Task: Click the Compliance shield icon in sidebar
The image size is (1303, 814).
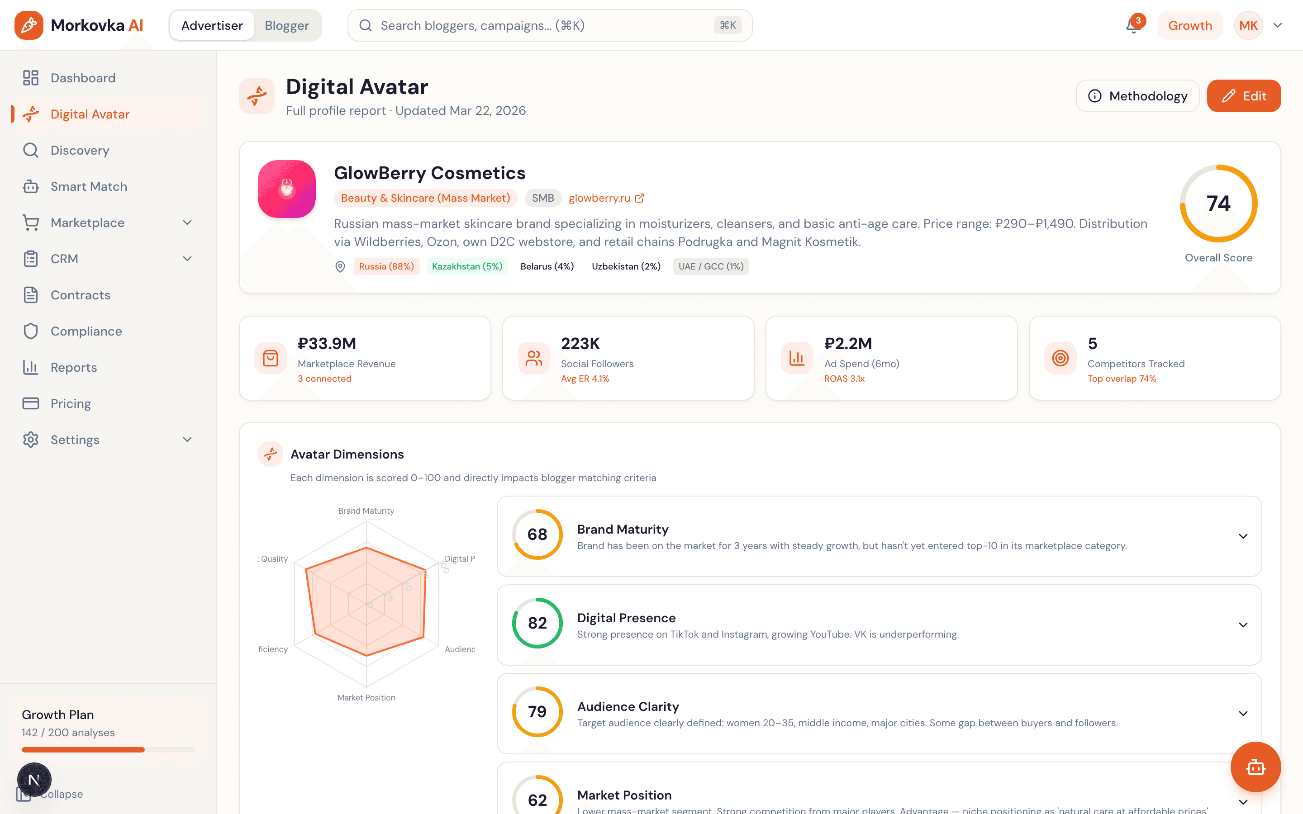Action: pyautogui.click(x=31, y=331)
